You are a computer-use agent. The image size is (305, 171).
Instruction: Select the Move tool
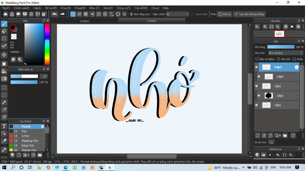coord(4,55)
